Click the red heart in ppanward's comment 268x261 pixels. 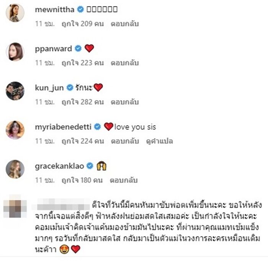tap(89, 48)
